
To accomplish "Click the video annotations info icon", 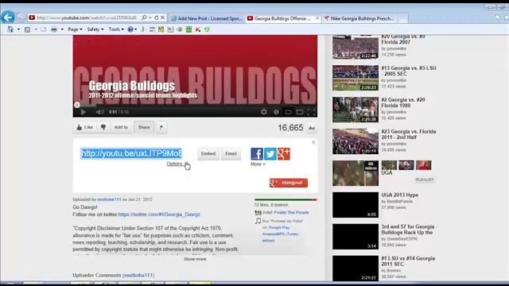I will pos(276,112).
